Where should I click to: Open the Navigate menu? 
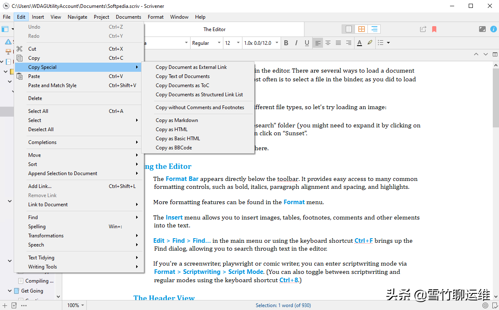tap(77, 17)
